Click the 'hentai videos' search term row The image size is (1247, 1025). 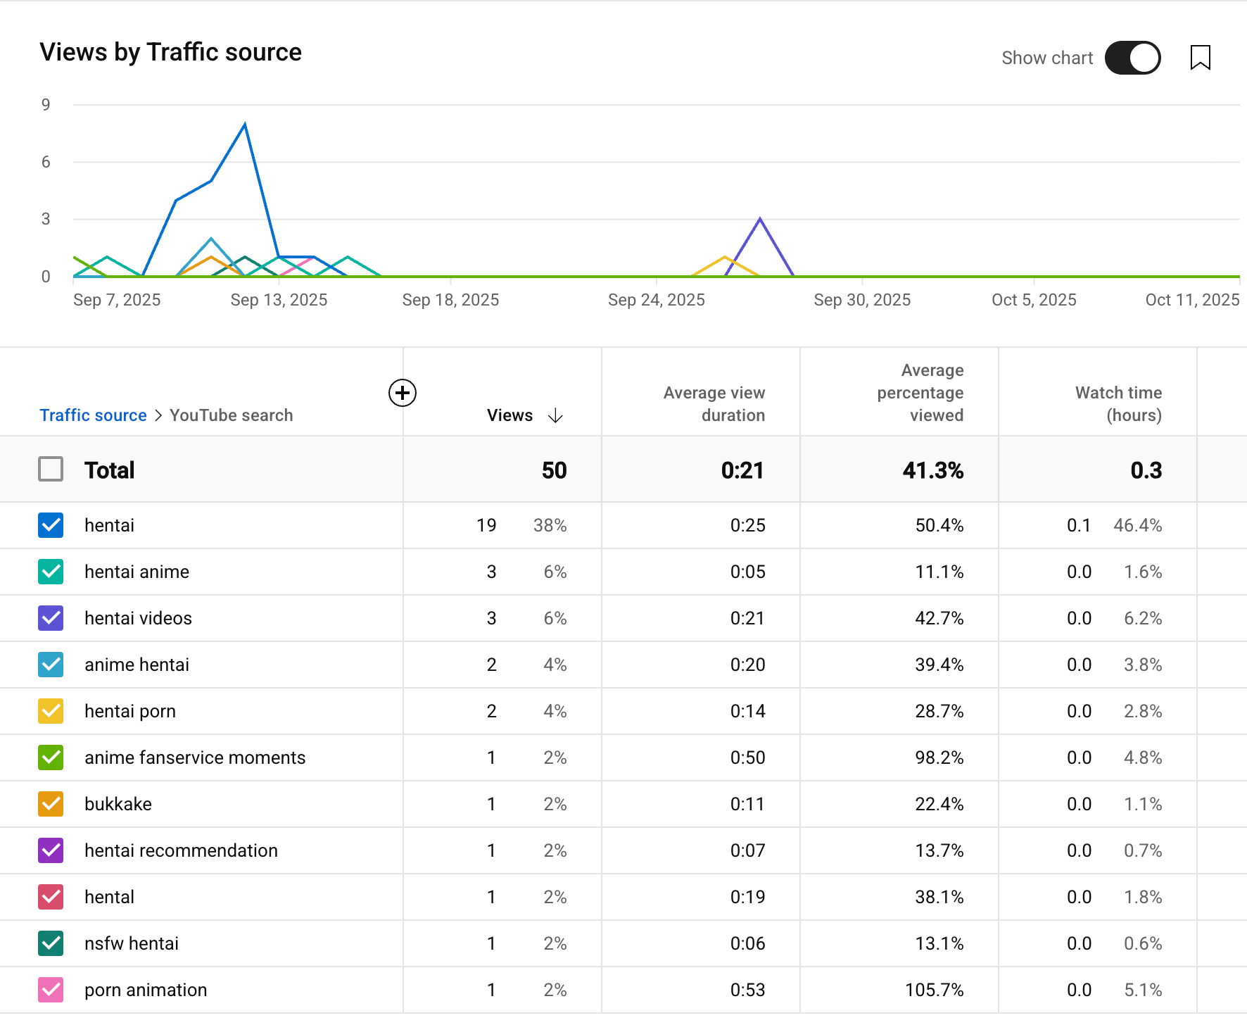pyautogui.click(x=138, y=618)
